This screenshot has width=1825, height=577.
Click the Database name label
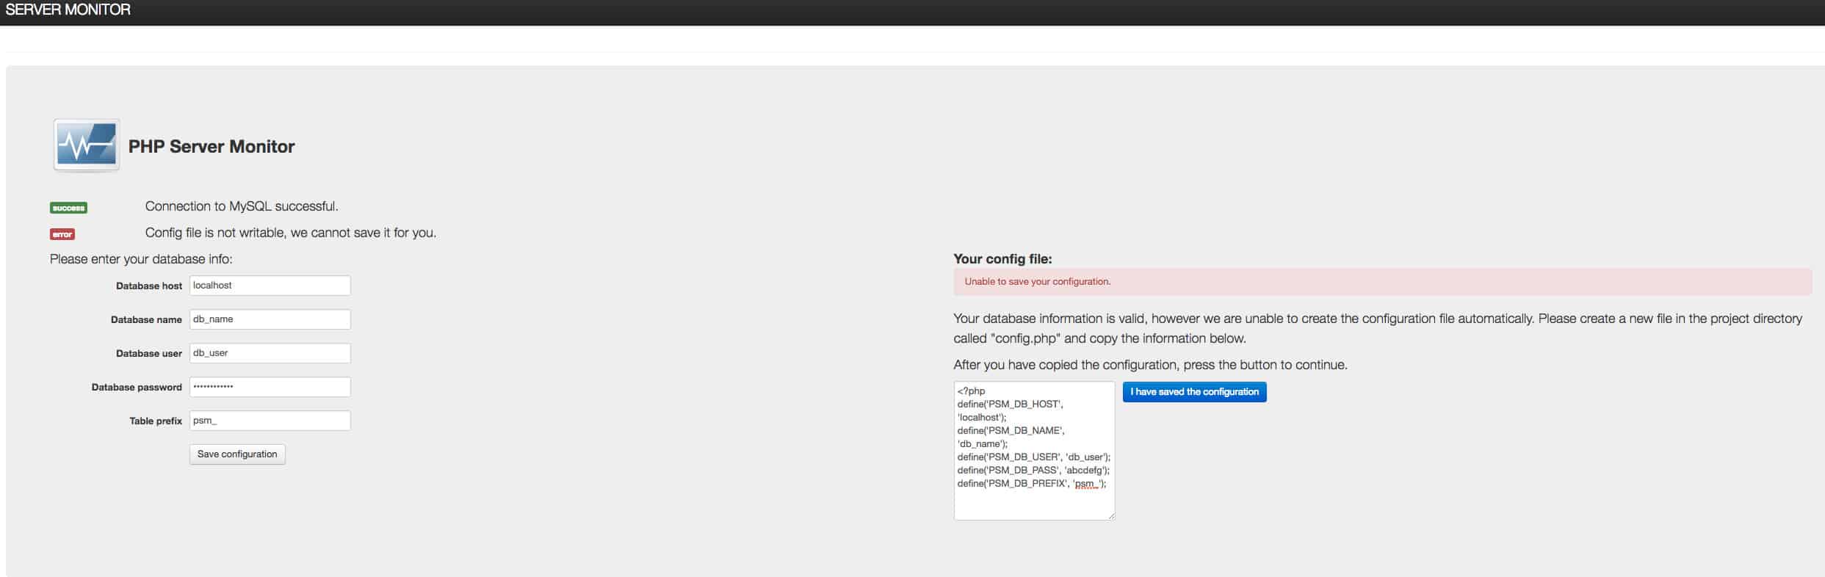(x=146, y=320)
